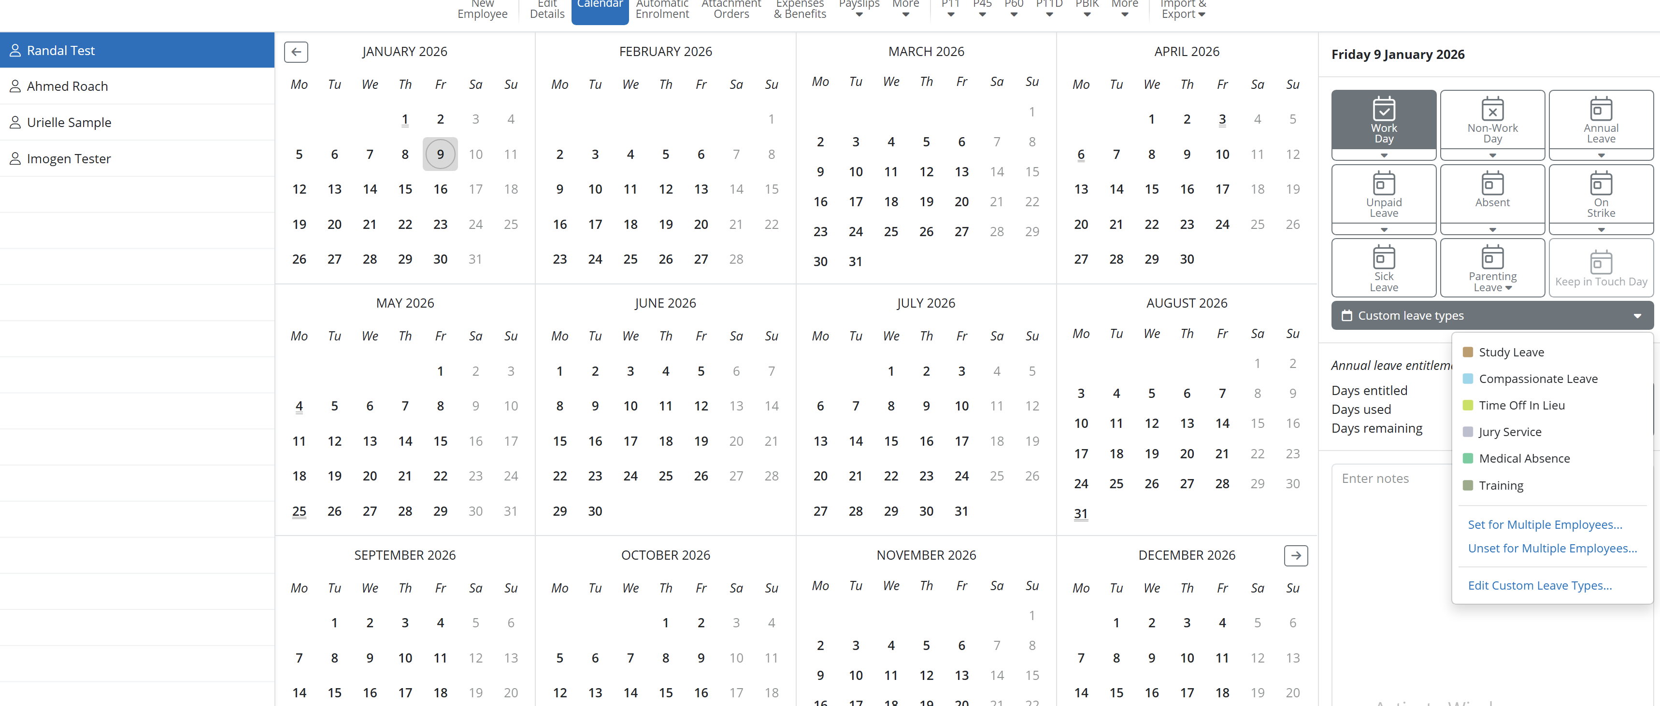Expand Absent options arrow

tap(1492, 230)
